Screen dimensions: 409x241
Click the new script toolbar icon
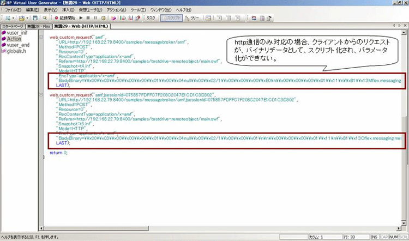(8, 18)
